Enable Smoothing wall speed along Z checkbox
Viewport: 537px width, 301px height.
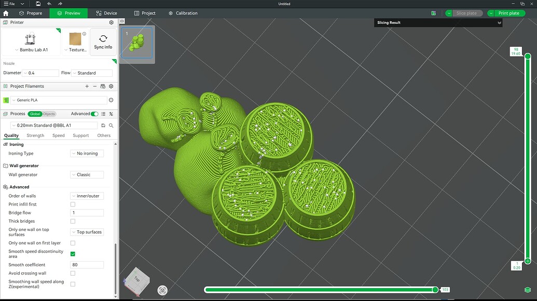click(73, 284)
